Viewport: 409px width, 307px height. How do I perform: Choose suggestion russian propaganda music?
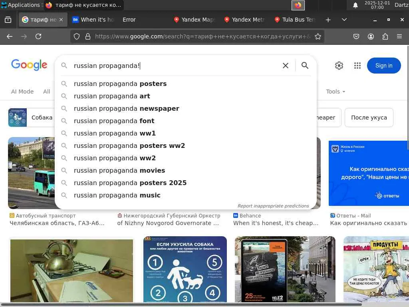186,195
